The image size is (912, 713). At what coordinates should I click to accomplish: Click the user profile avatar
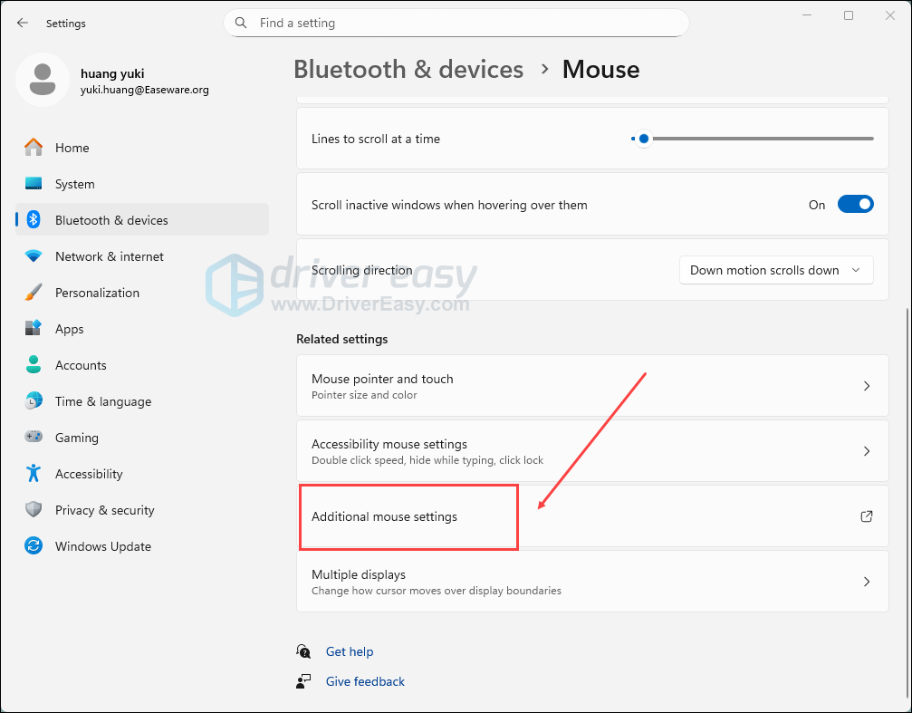[42, 79]
